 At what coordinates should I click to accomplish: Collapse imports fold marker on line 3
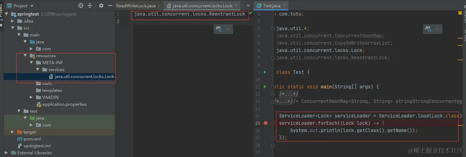tap(273, 29)
